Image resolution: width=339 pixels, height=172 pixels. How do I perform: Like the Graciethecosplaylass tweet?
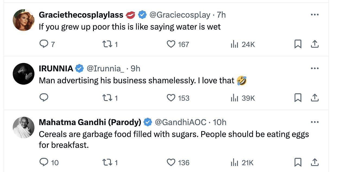coord(171,44)
